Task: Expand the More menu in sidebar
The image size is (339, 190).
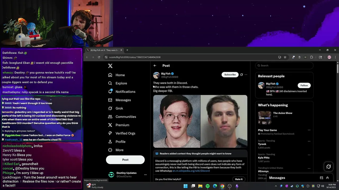Action: click(x=116, y=150)
